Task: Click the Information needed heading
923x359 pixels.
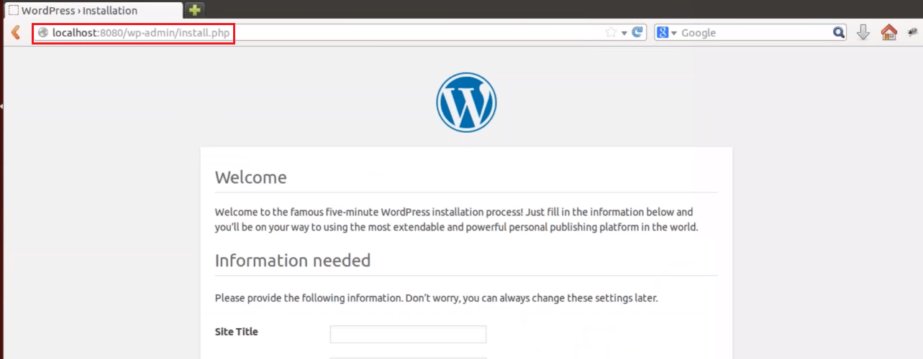Action: click(x=292, y=260)
